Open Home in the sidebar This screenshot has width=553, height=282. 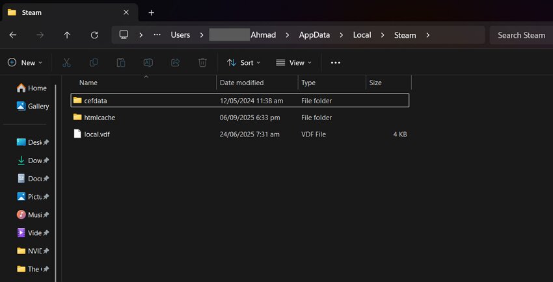pyautogui.click(x=32, y=88)
